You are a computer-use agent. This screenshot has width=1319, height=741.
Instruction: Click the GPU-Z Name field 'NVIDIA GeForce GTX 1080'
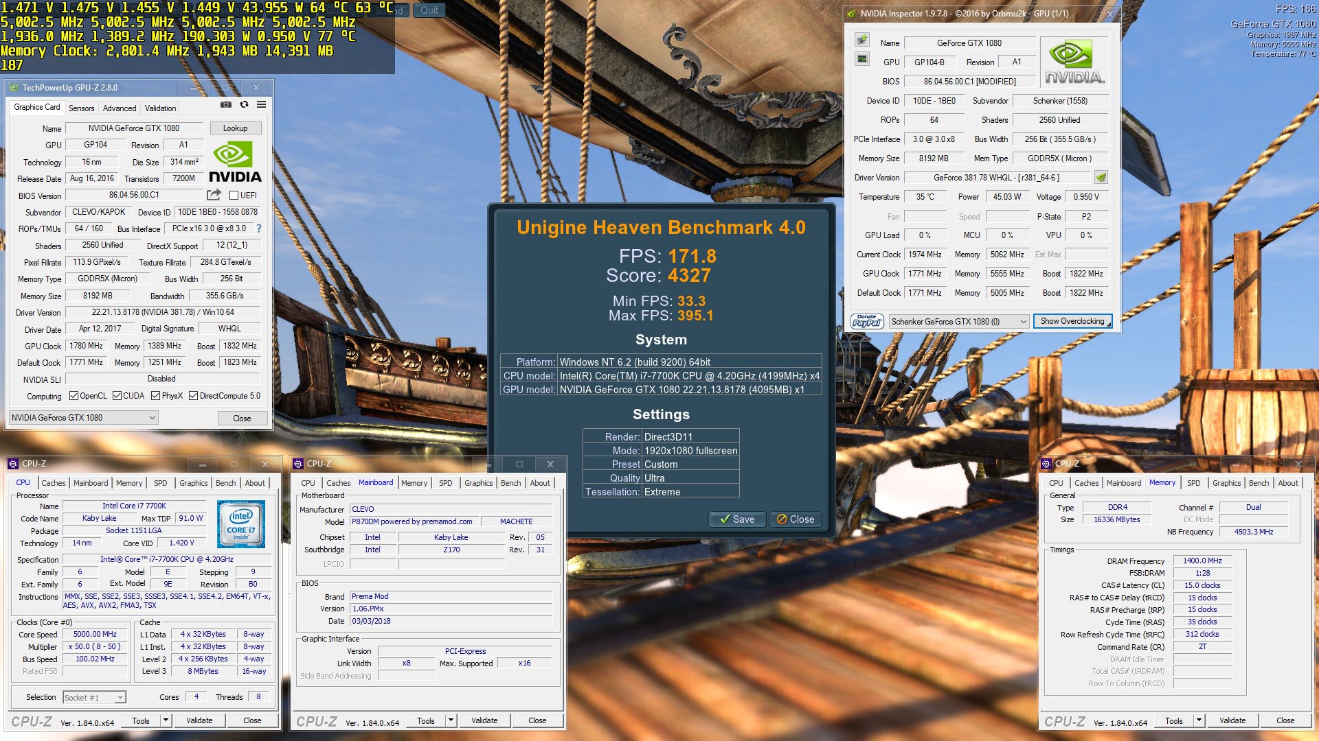click(x=134, y=128)
